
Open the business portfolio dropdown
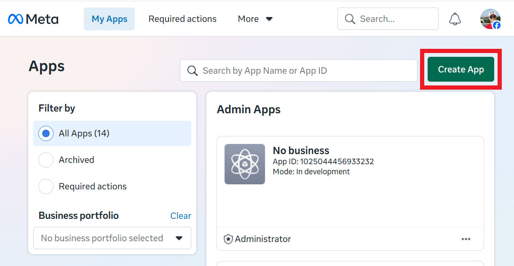pyautogui.click(x=112, y=238)
